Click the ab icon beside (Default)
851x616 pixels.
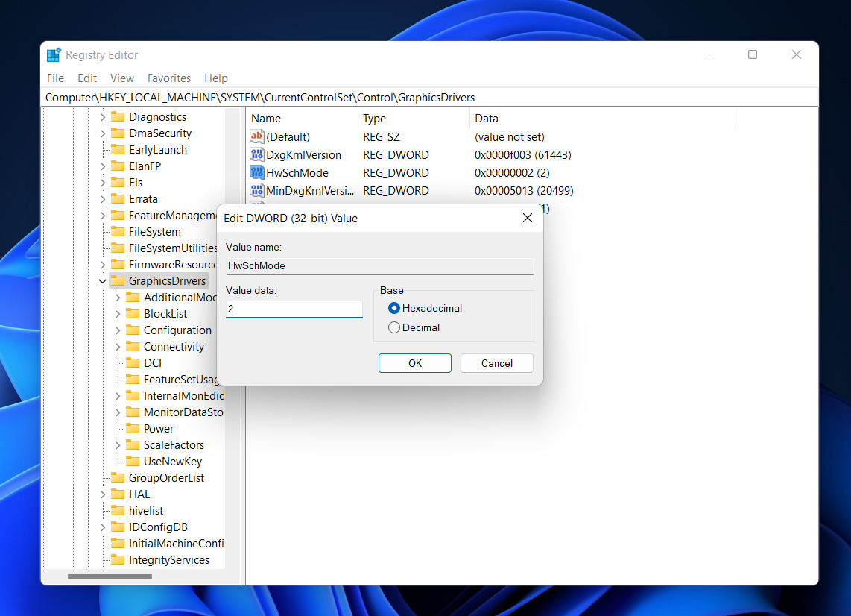click(257, 136)
